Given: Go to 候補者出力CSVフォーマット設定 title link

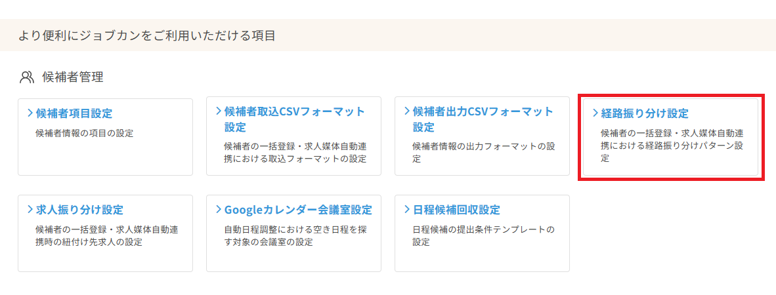Looking at the screenshot, I should [x=483, y=119].
